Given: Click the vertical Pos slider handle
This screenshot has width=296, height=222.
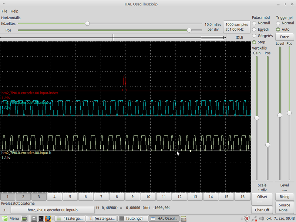Looking at the screenshot, I should 268,145.
